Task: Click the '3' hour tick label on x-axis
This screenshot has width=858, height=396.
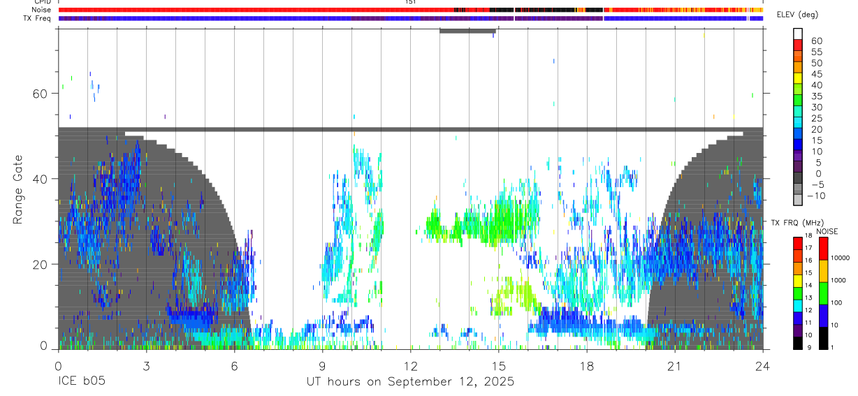Action: 146,366
